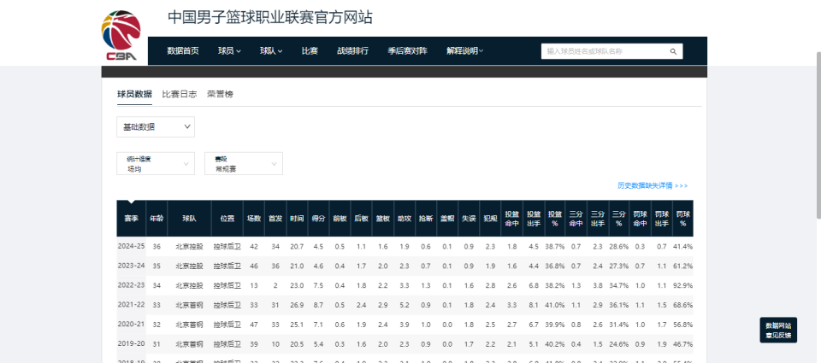Click the 年龄 column header
This screenshot has height=363, width=821.
(157, 219)
